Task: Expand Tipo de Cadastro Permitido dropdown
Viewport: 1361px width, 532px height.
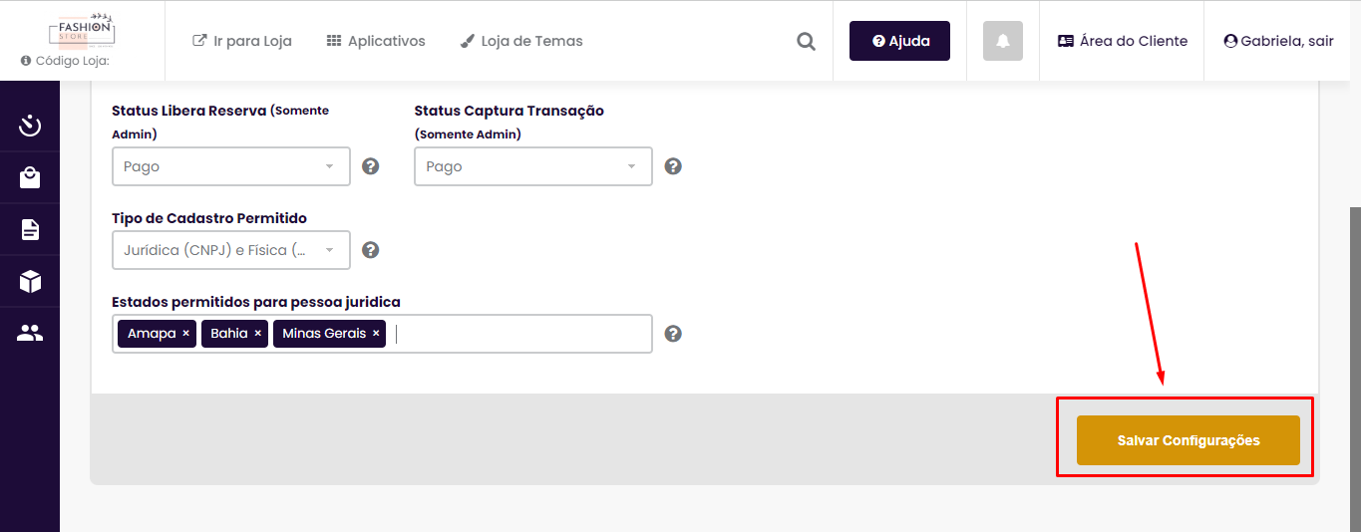Action: tap(231, 250)
